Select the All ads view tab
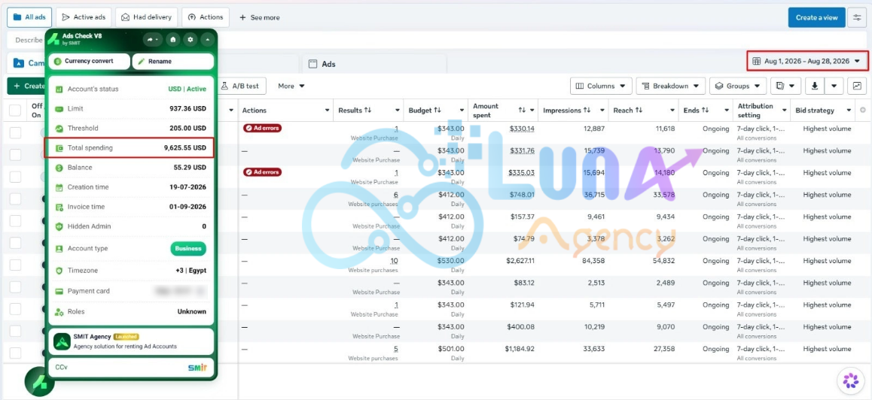The height and width of the screenshot is (400, 872). pos(29,17)
